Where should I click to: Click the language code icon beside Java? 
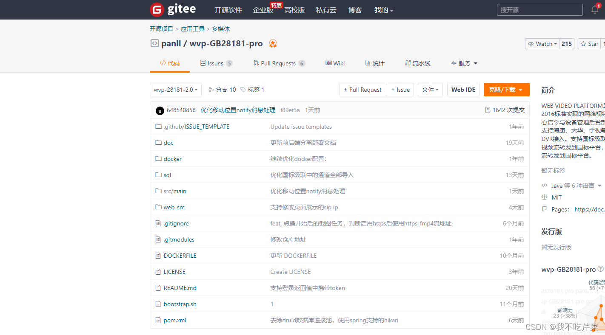[544, 186]
